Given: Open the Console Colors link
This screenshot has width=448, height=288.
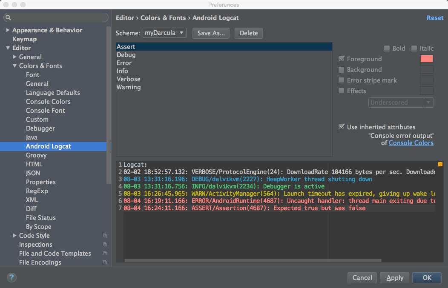Looking at the screenshot, I should pos(411,143).
